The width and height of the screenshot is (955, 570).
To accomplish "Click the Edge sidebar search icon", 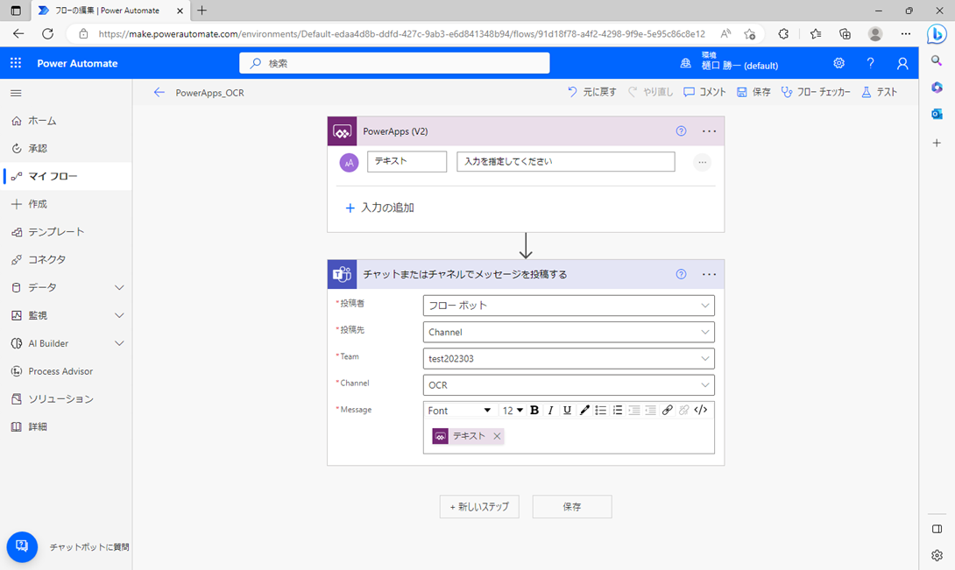I will (x=937, y=60).
